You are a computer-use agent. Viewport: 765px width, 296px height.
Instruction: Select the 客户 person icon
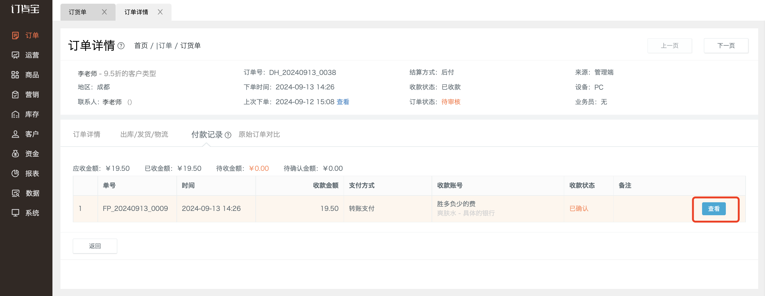point(15,134)
